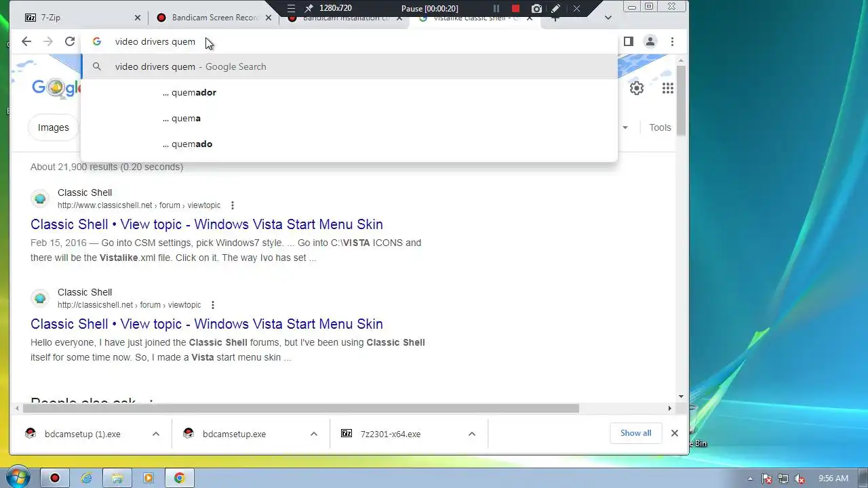The height and width of the screenshot is (488, 868).
Task: Expand options for bdcamsetup (1).exe download
Action: click(x=156, y=434)
